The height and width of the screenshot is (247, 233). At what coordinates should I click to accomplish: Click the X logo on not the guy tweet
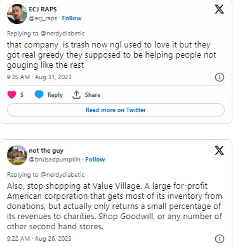point(219,151)
